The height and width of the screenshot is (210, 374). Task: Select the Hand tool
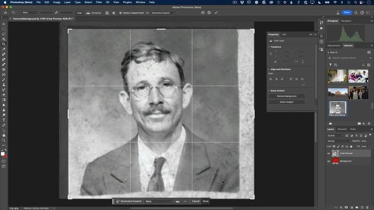[4, 135]
